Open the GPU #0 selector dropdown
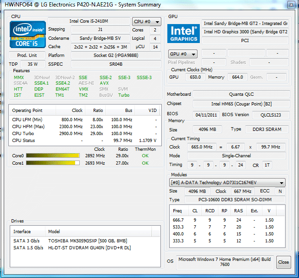299x278 pixels. 183,54
